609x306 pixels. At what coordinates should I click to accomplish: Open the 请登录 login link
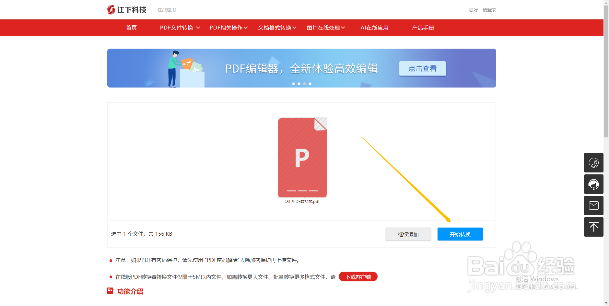point(490,9)
